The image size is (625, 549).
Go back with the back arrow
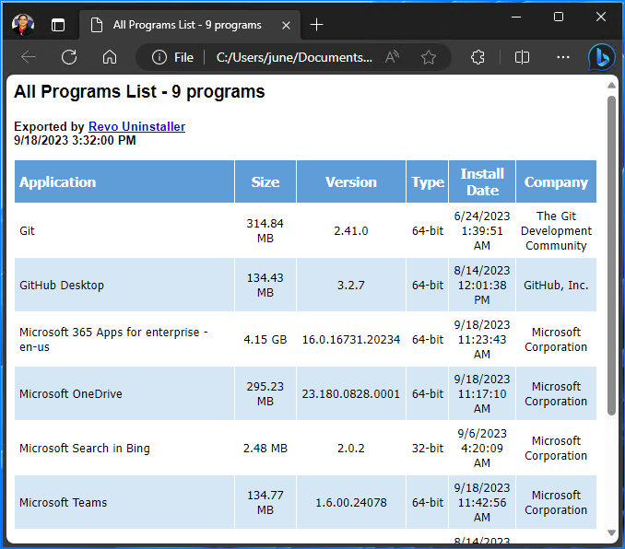pyautogui.click(x=29, y=57)
